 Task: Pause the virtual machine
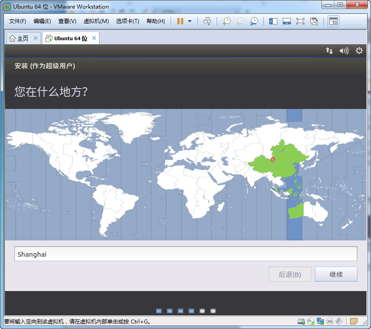coord(180,21)
